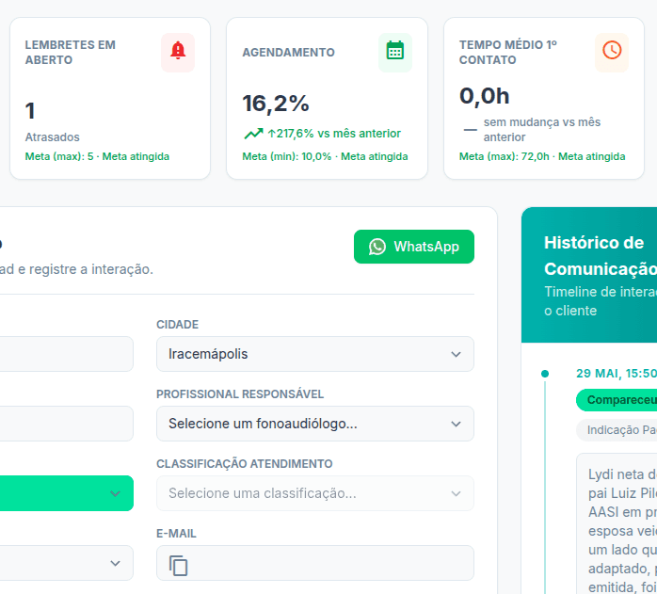Expand the green highlighted dropdown
The image size is (657, 594).
coord(66,493)
